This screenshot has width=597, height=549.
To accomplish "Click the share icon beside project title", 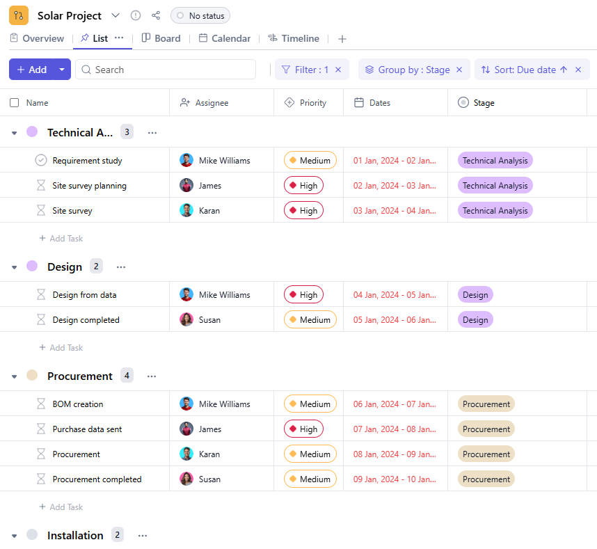I will (156, 15).
